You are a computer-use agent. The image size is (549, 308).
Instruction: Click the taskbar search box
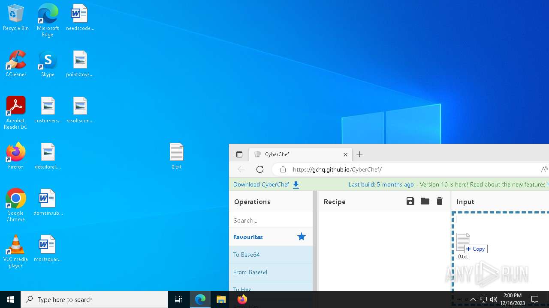pyautogui.click(x=94, y=299)
